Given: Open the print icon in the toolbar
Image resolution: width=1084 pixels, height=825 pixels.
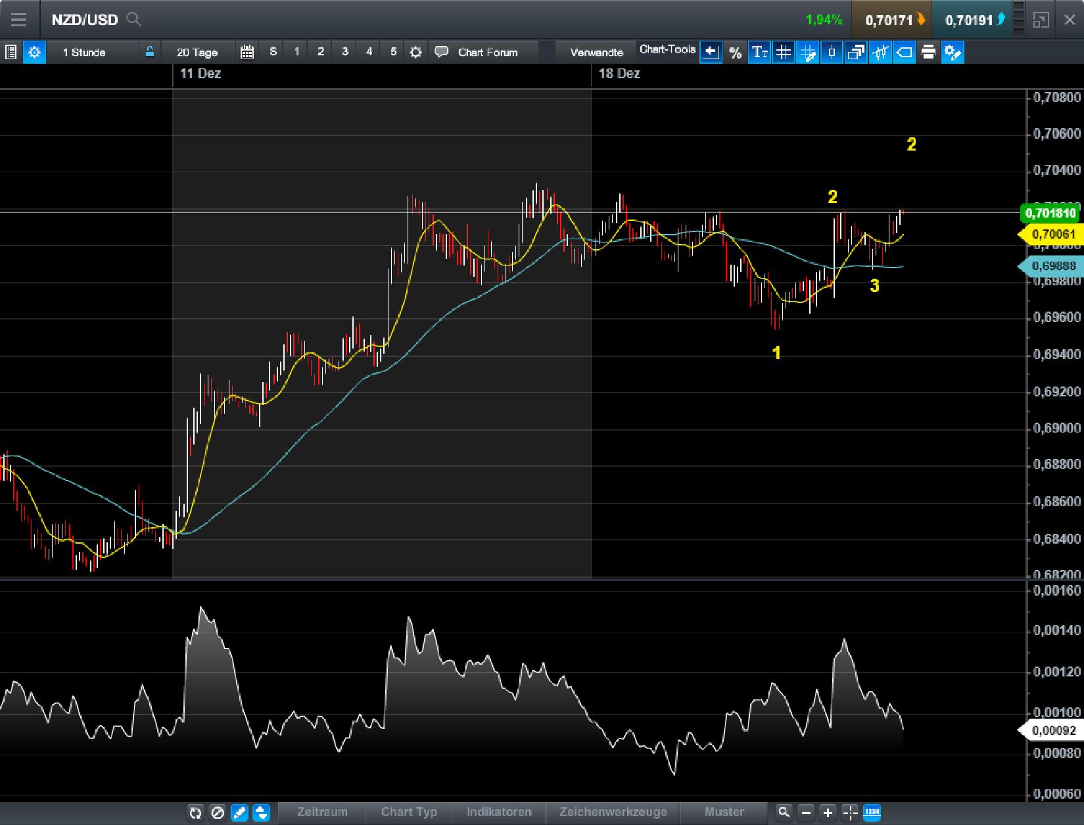Looking at the screenshot, I should pos(928,52).
